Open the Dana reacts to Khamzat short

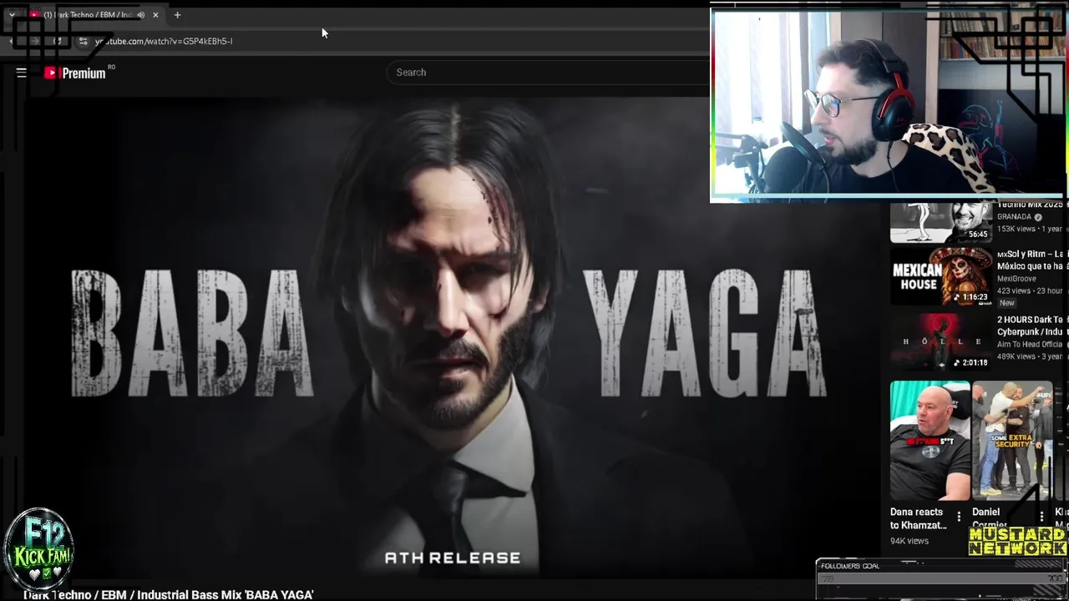tap(930, 441)
